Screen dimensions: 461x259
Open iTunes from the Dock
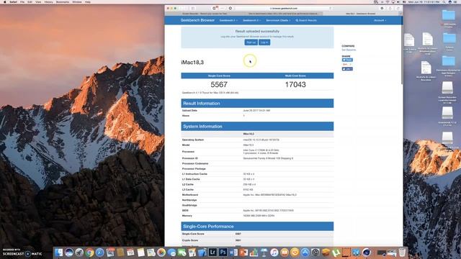[274, 253]
